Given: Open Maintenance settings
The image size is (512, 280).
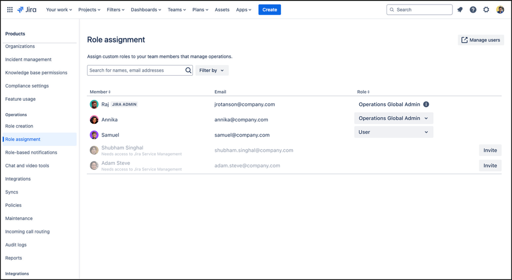Looking at the screenshot, I should (19, 219).
